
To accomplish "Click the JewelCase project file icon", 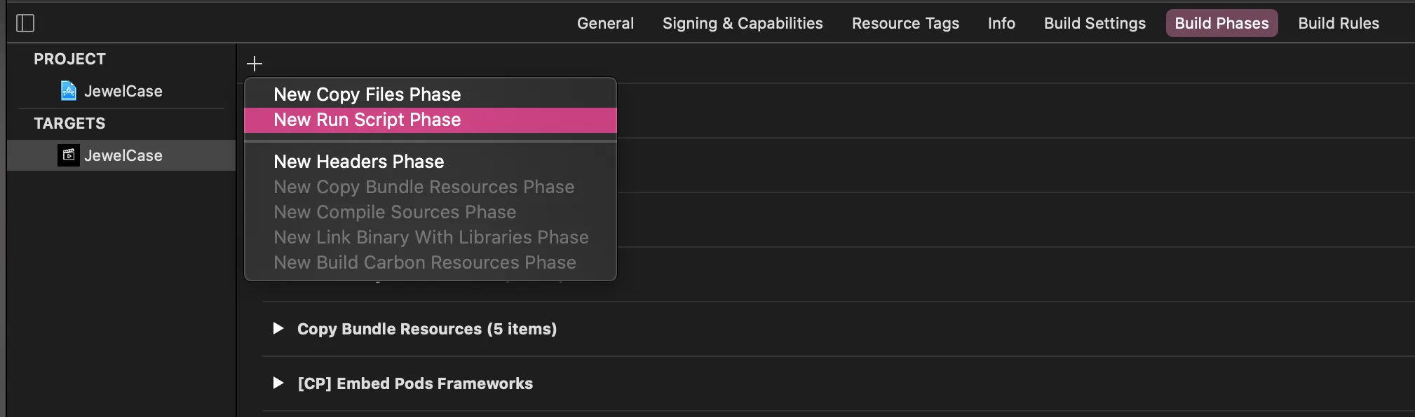I will click(69, 91).
